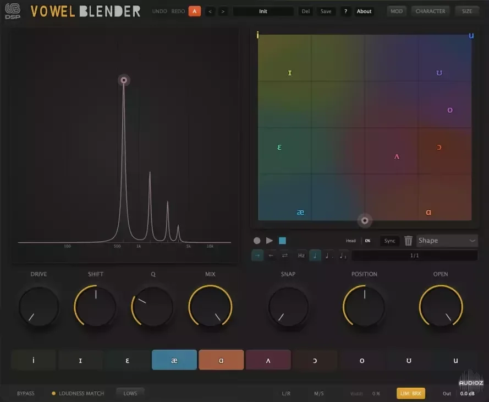489x402 pixels.
Task: Click the Save preset button
Action: click(x=326, y=11)
